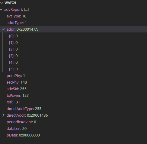The height and width of the screenshot is (144, 147).
Task: Select the rssi: -31 row
Action: pyautogui.click(x=73, y=102)
